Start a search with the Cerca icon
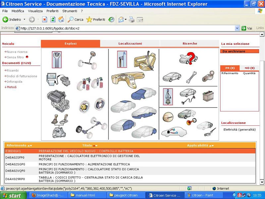 click(71, 19)
